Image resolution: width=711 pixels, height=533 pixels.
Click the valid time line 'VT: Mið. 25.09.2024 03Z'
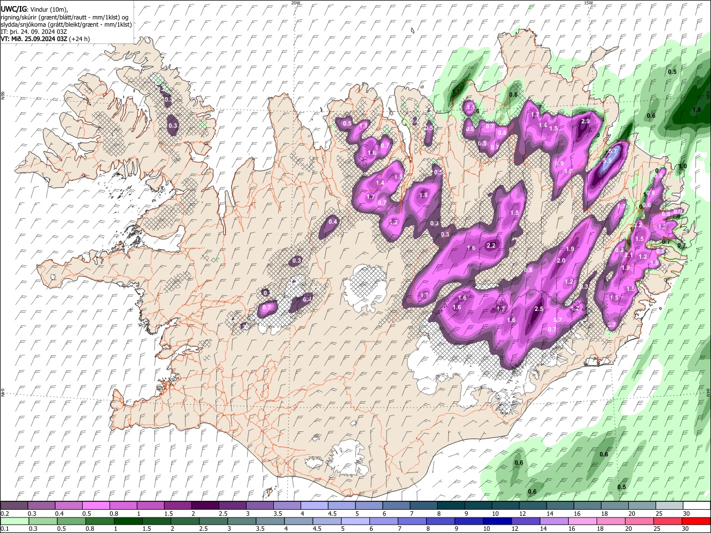(34, 39)
